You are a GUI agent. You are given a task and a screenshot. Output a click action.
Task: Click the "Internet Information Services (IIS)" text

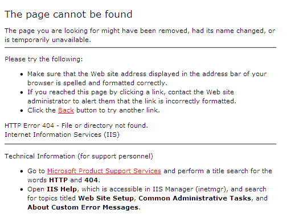(x=62, y=135)
